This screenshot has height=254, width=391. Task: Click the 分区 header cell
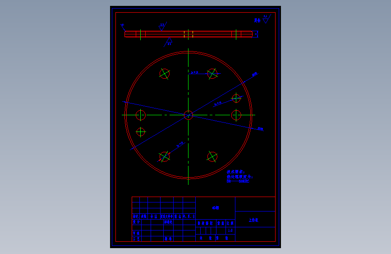point(154,216)
